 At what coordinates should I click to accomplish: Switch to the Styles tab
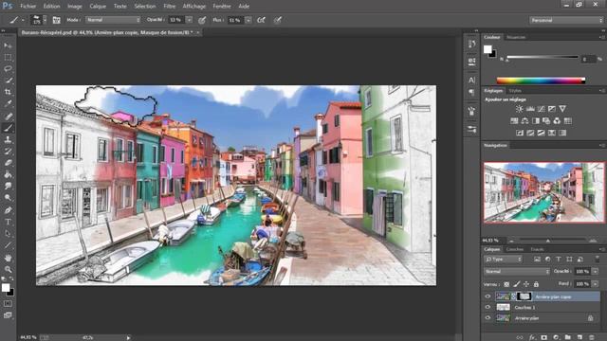click(515, 91)
